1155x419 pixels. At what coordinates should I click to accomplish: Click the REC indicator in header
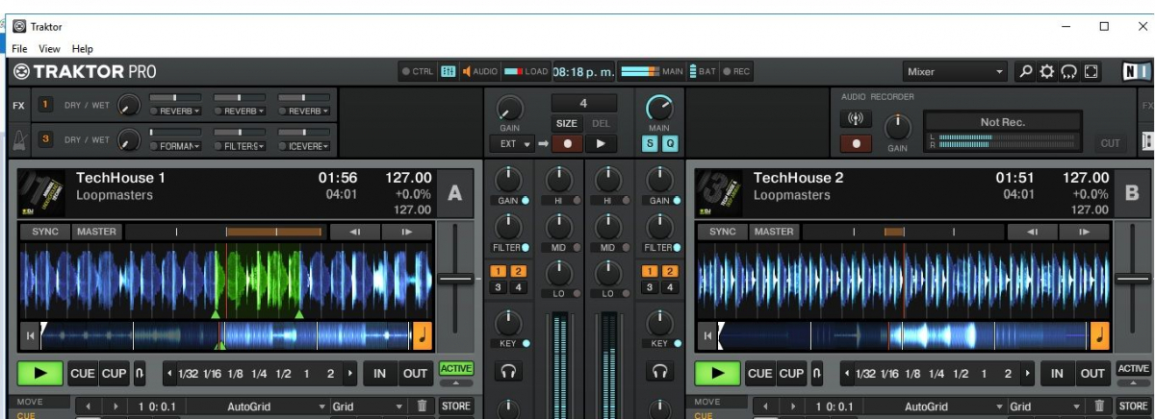736,71
